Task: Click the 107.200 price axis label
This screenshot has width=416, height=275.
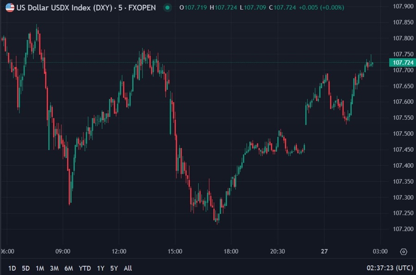Action: pyautogui.click(x=403, y=229)
